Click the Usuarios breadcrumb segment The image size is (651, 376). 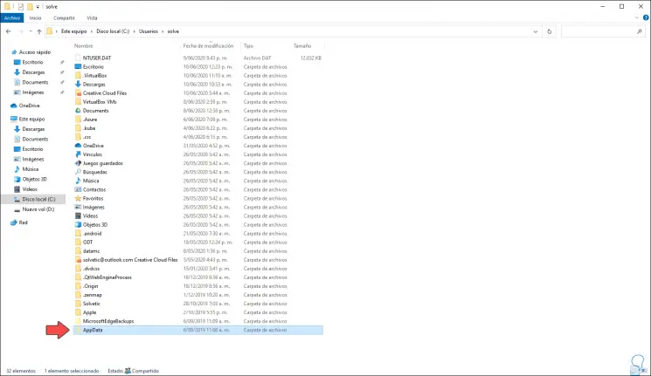(149, 31)
